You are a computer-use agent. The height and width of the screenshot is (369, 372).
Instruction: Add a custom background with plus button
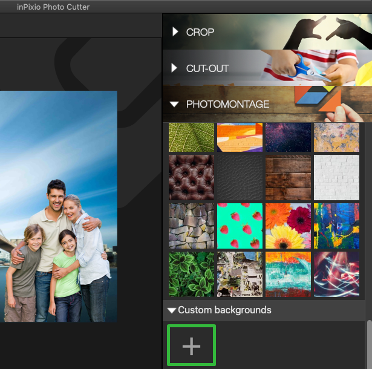click(192, 345)
